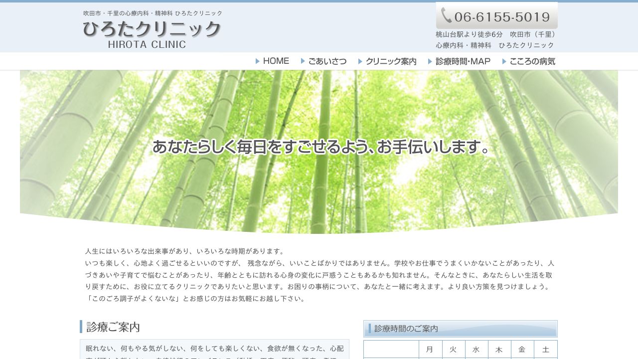638x359 pixels.
Task: Click the arrow icon beside HOME
Action: (257, 61)
